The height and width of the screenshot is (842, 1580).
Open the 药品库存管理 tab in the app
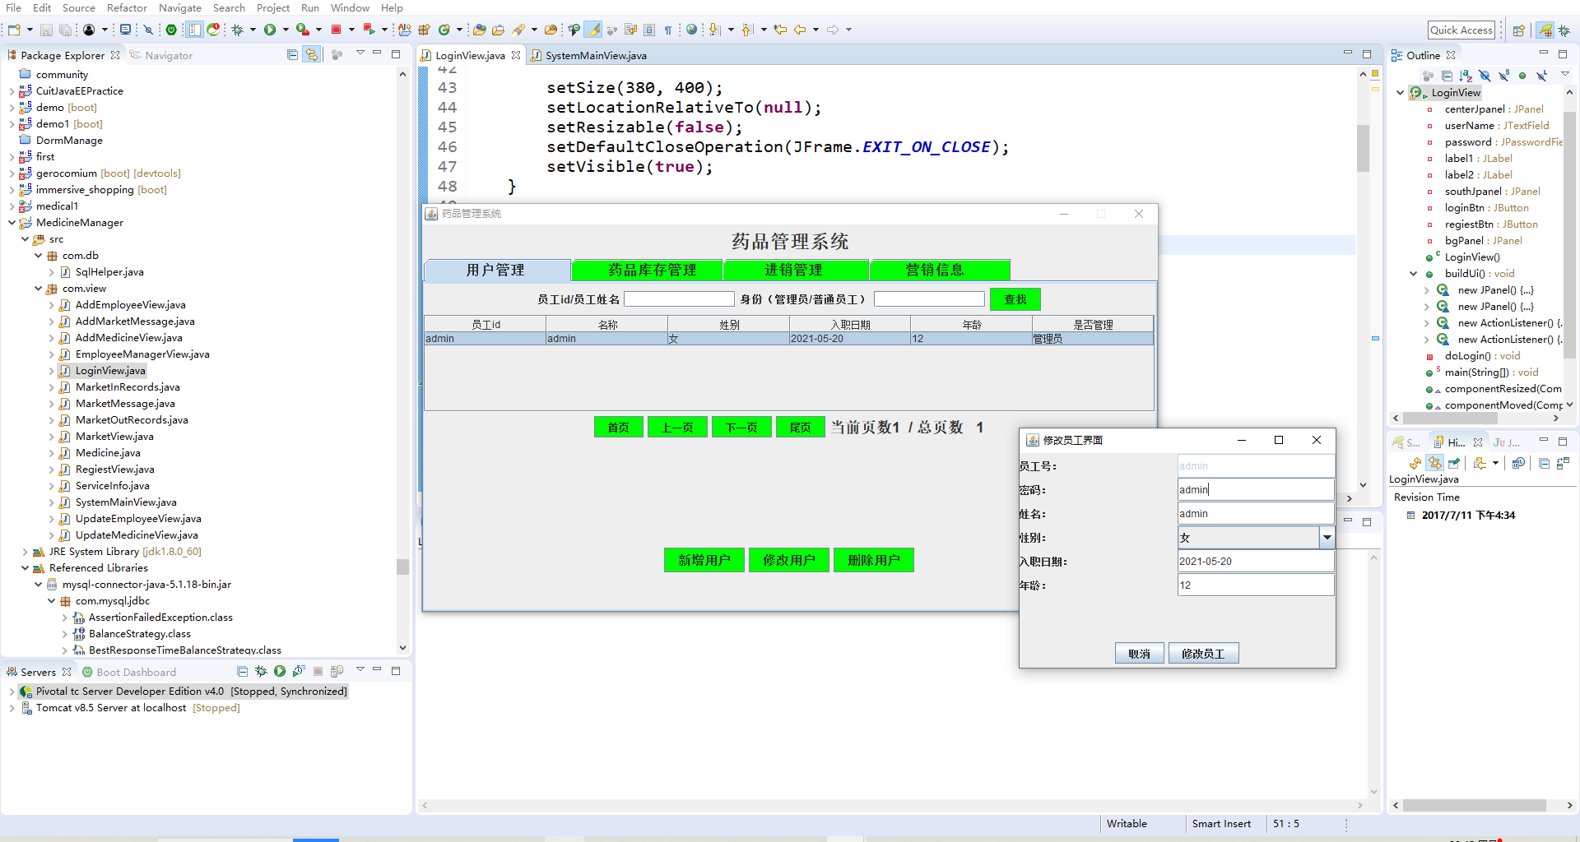click(x=647, y=270)
